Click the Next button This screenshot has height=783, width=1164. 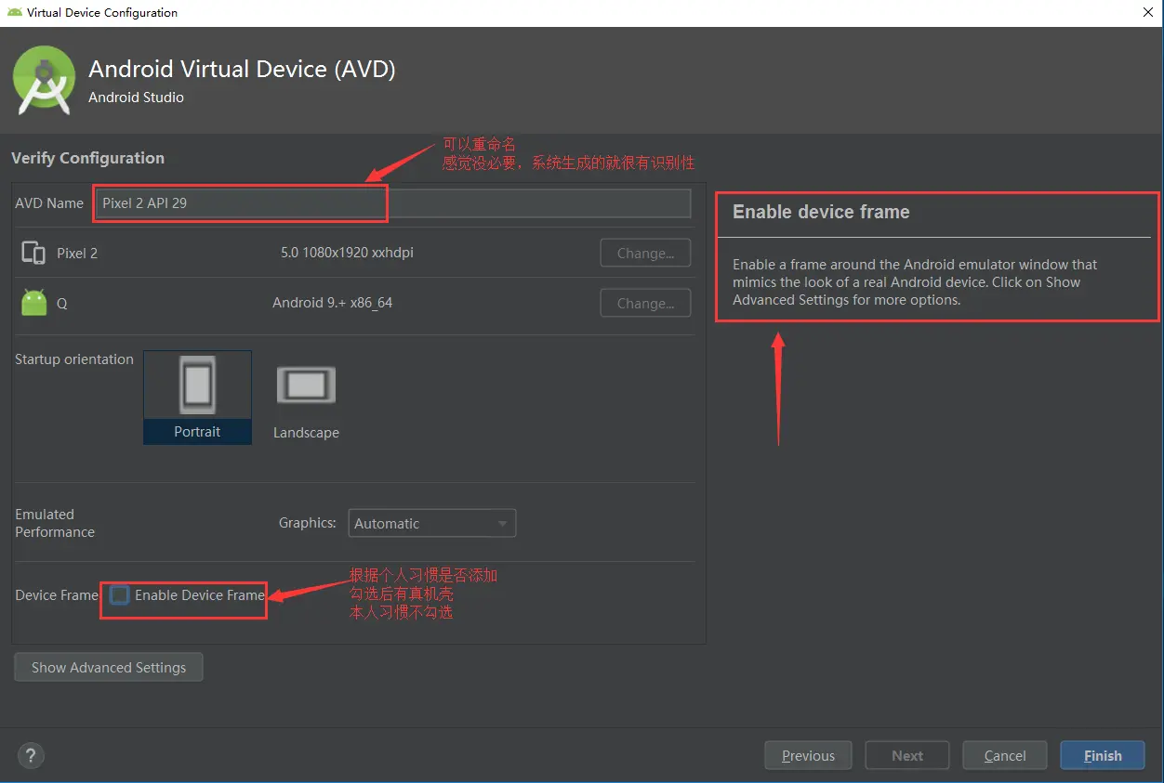coord(907,755)
